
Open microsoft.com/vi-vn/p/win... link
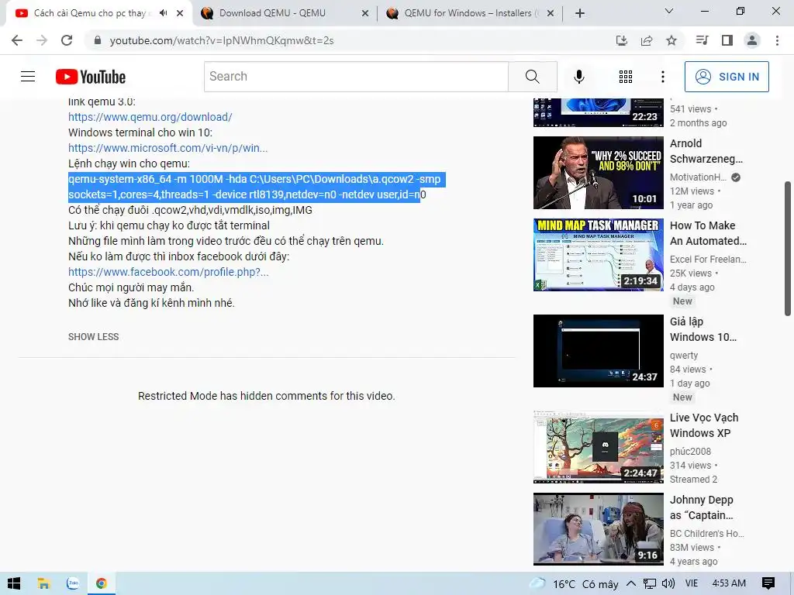coord(168,148)
